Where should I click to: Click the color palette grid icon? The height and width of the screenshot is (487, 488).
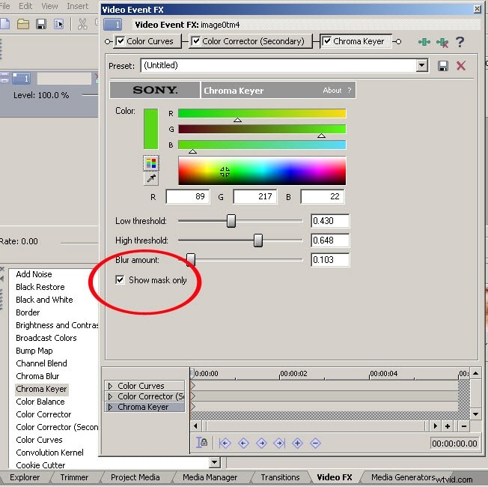coord(151,163)
